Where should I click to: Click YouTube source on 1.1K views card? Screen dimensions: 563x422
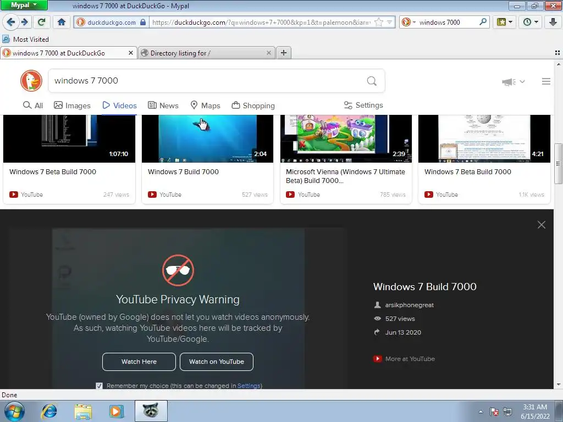point(441,195)
